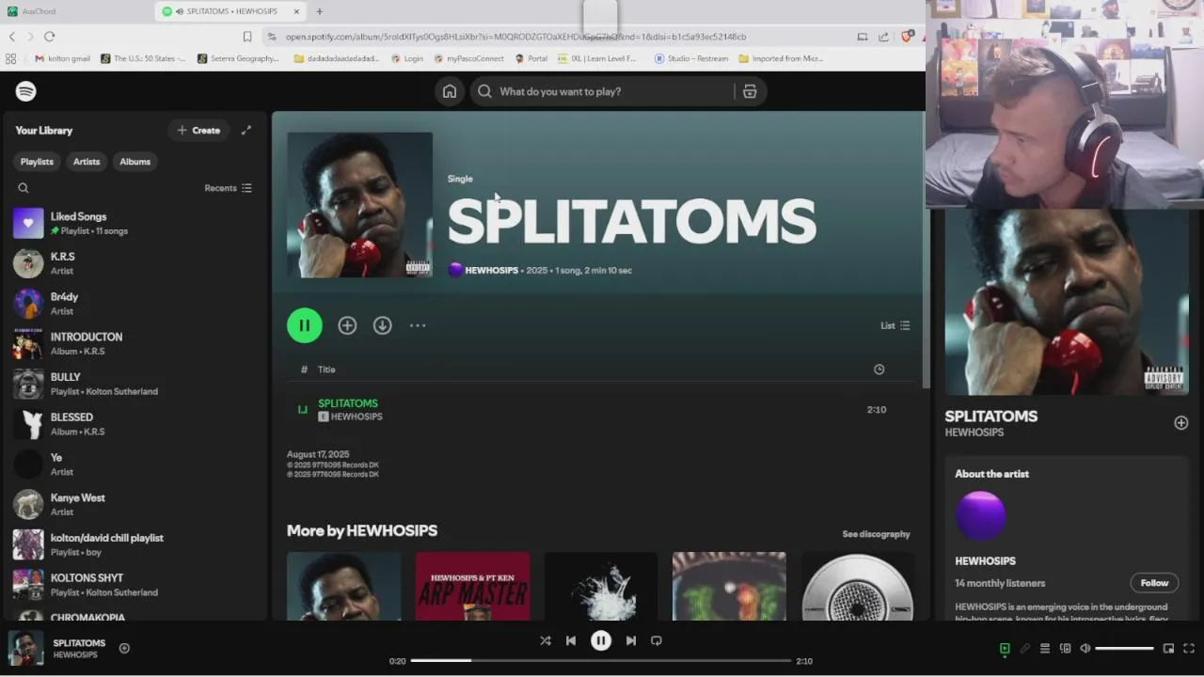Follow HEWHOSIPS artist button

(x=1154, y=583)
